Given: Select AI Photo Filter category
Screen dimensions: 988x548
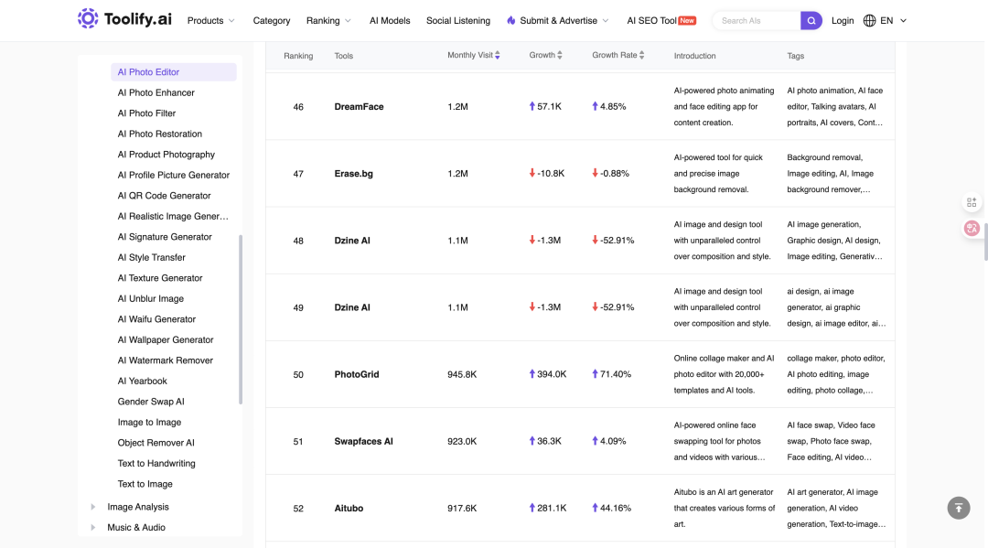Looking at the screenshot, I should pyautogui.click(x=146, y=113).
